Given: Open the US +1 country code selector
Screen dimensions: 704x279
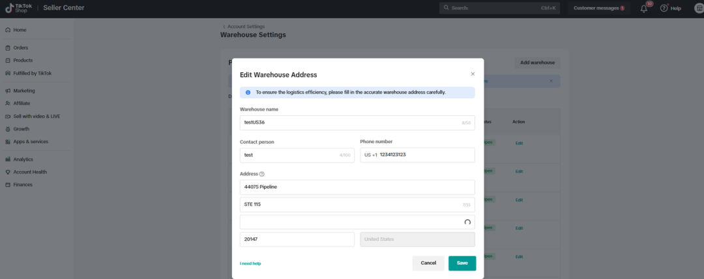Looking at the screenshot, I should [370, 155].
